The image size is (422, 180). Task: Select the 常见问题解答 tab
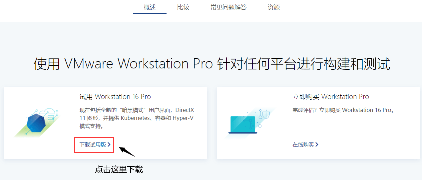click(x=228, y=7)
